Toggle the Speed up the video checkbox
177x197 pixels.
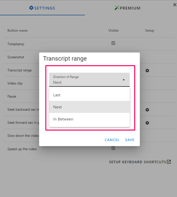pyautogui.click(x=113, y=148)
